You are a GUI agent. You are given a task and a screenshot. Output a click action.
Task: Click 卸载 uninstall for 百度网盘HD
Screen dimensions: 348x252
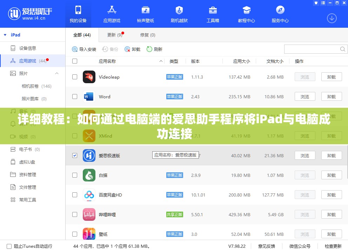click(x=332, y=195)
